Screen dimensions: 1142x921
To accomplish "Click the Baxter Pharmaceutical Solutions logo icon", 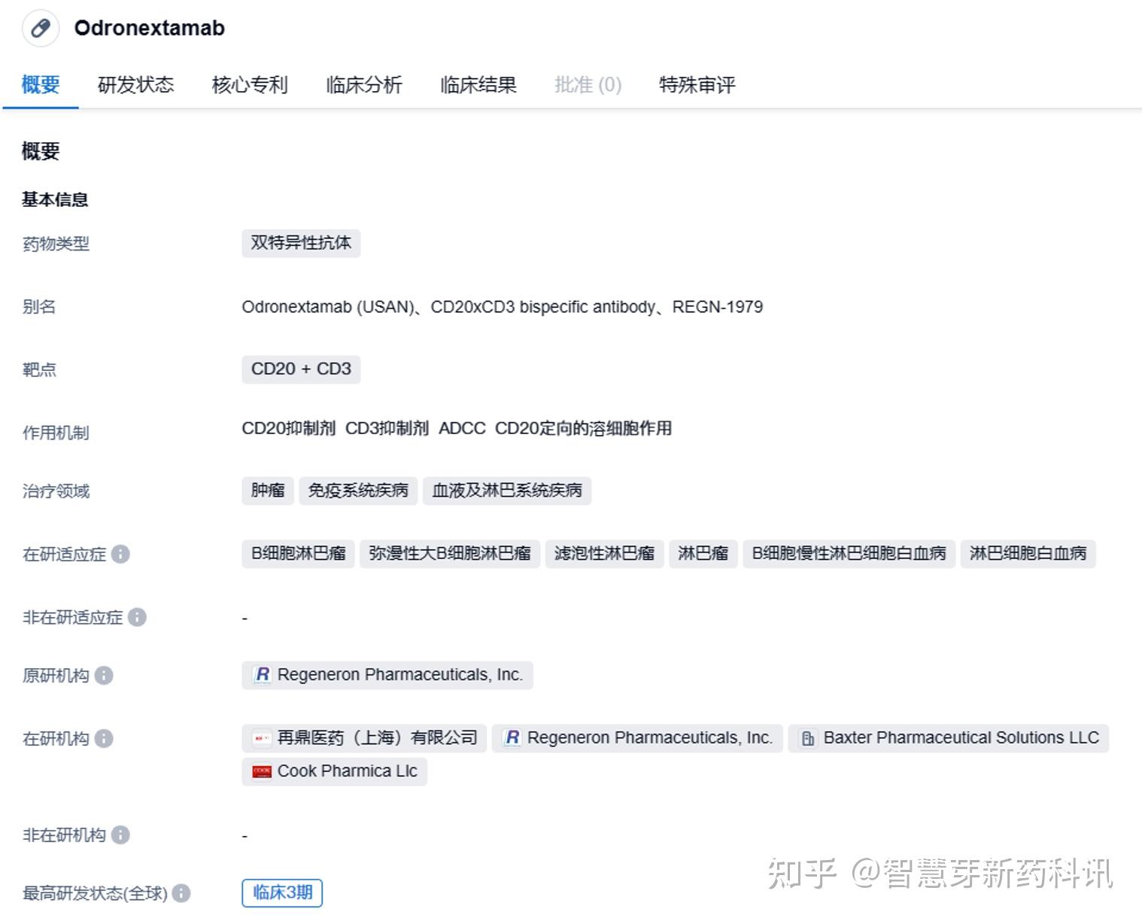I will click(809, 738).
